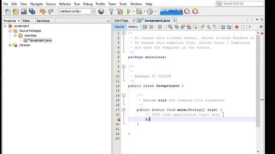Click the error hint bulb on line 19

(x=119, y=119)
